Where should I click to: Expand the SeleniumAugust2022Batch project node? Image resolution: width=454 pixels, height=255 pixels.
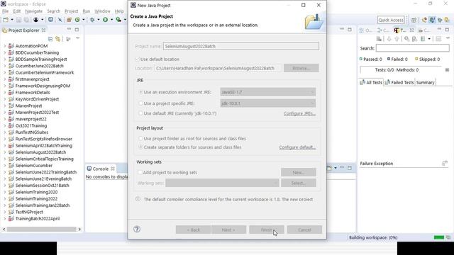[5, 152]
